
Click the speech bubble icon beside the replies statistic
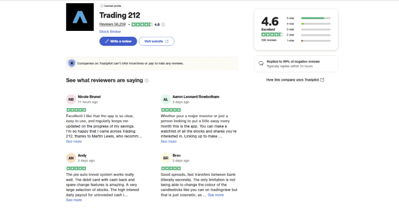click(261, 63)
